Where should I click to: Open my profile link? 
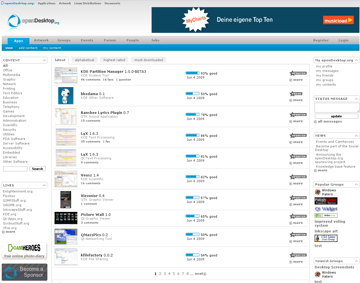pyautogui.click(x=324, y=66)
